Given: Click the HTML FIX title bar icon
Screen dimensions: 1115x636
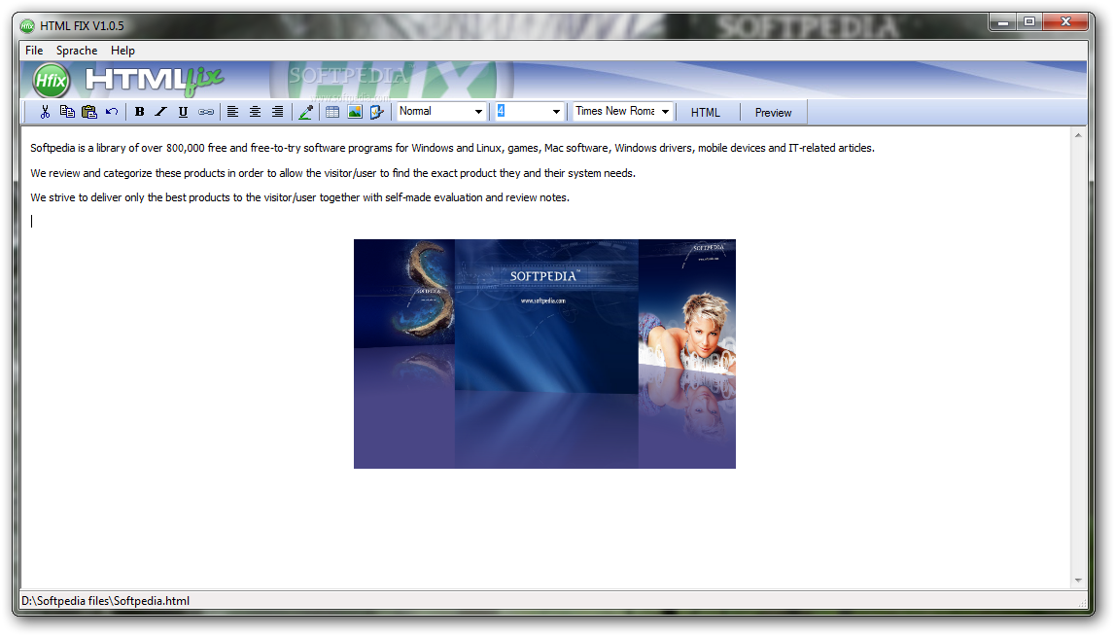Looking at the screenshot, I should [27, 26].
